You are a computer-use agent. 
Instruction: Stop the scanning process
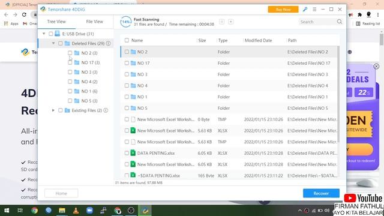click(x=230, y=22)
